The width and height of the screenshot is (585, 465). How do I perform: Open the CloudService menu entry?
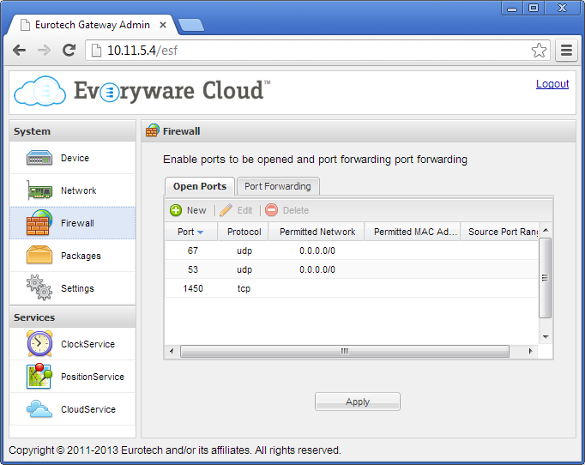tap(72, 409)
